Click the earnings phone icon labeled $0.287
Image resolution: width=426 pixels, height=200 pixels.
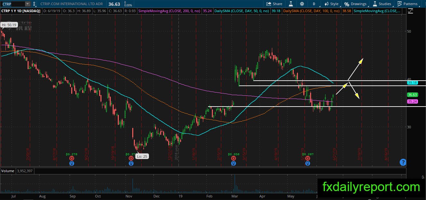pos(308,158)
